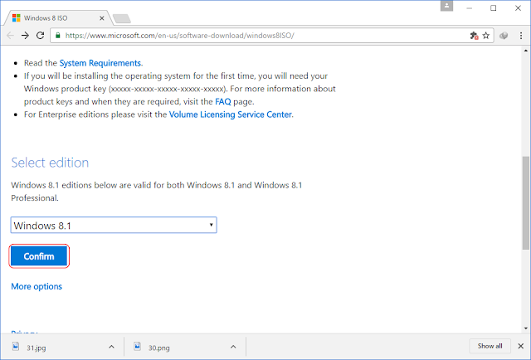
Task: Click the Confirm button
Action: point(39,256)
